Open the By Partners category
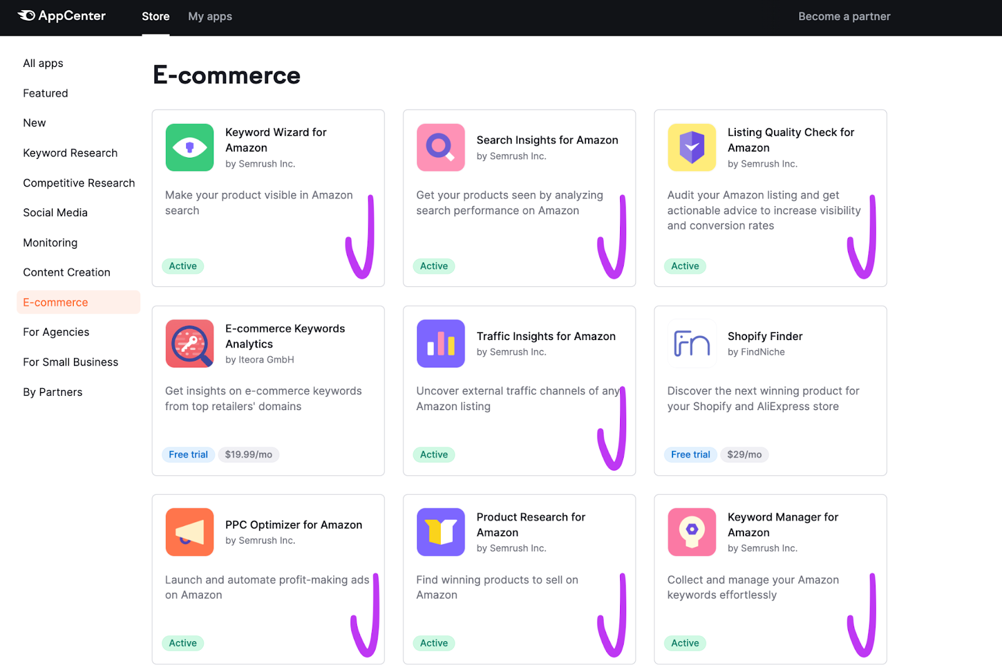This screenshot has width=1002, height=670. [53, 392]
